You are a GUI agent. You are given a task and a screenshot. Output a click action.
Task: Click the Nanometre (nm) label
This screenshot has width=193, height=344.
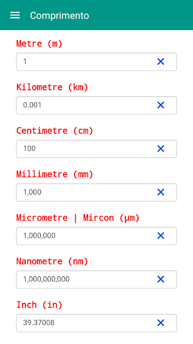(52, 261)
